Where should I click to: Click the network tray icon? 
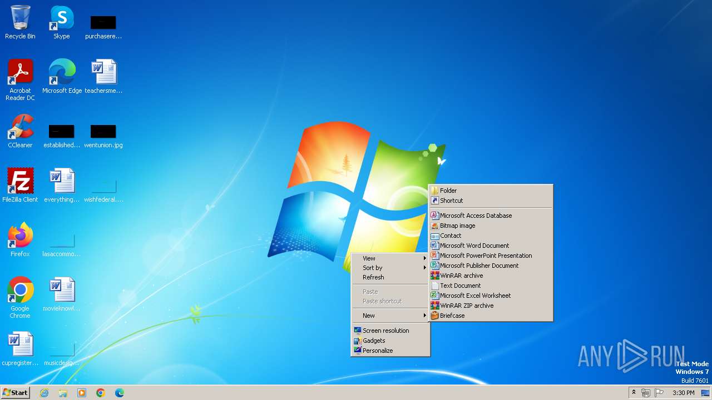(x=646, y=393)
